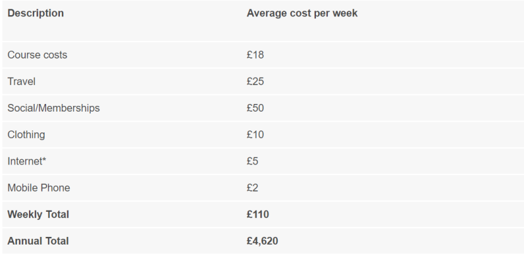524x254 pixels.
Task: Click the bold Annual Total label
Action: tap(38, 241)
